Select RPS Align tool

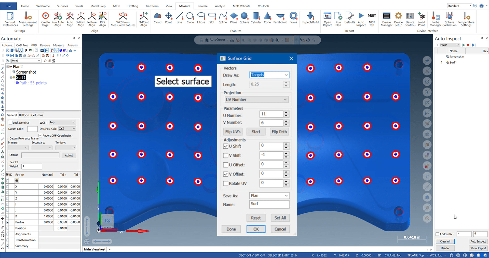[103, 19]
